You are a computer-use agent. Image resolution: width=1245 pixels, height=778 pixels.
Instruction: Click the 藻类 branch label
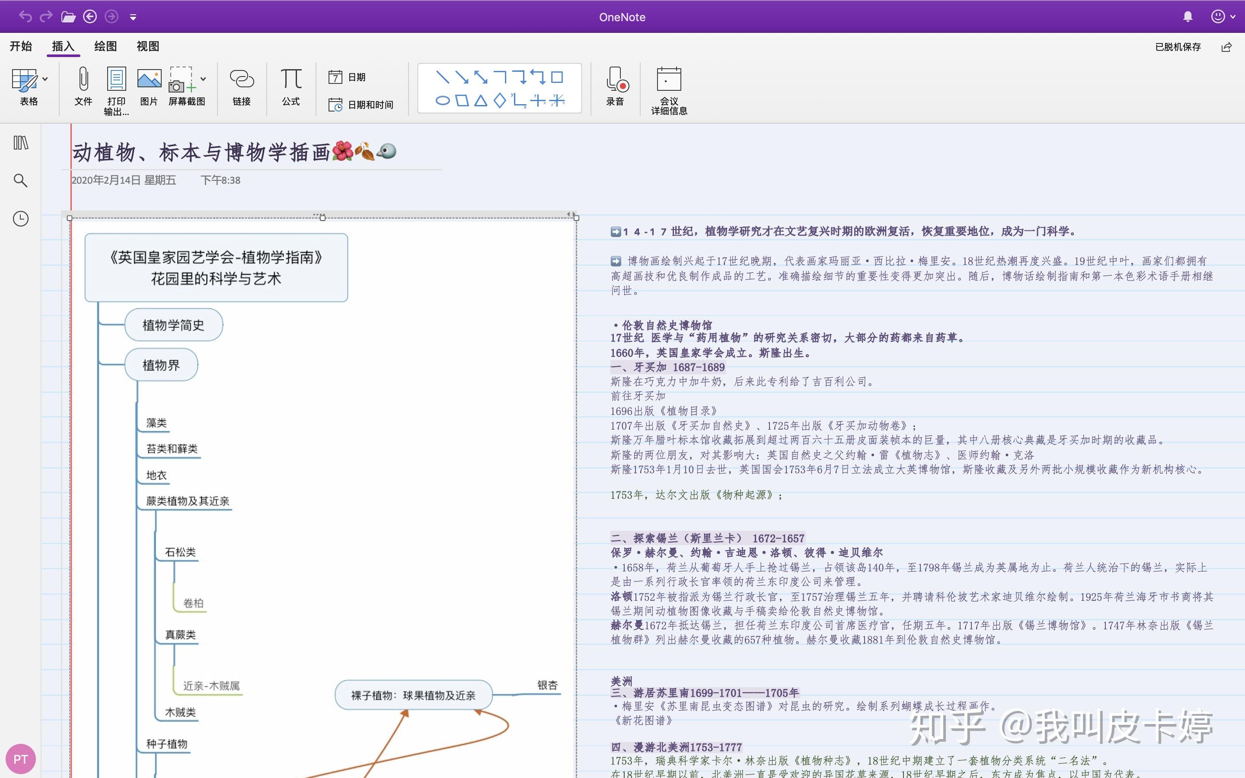tap(156, 423)
